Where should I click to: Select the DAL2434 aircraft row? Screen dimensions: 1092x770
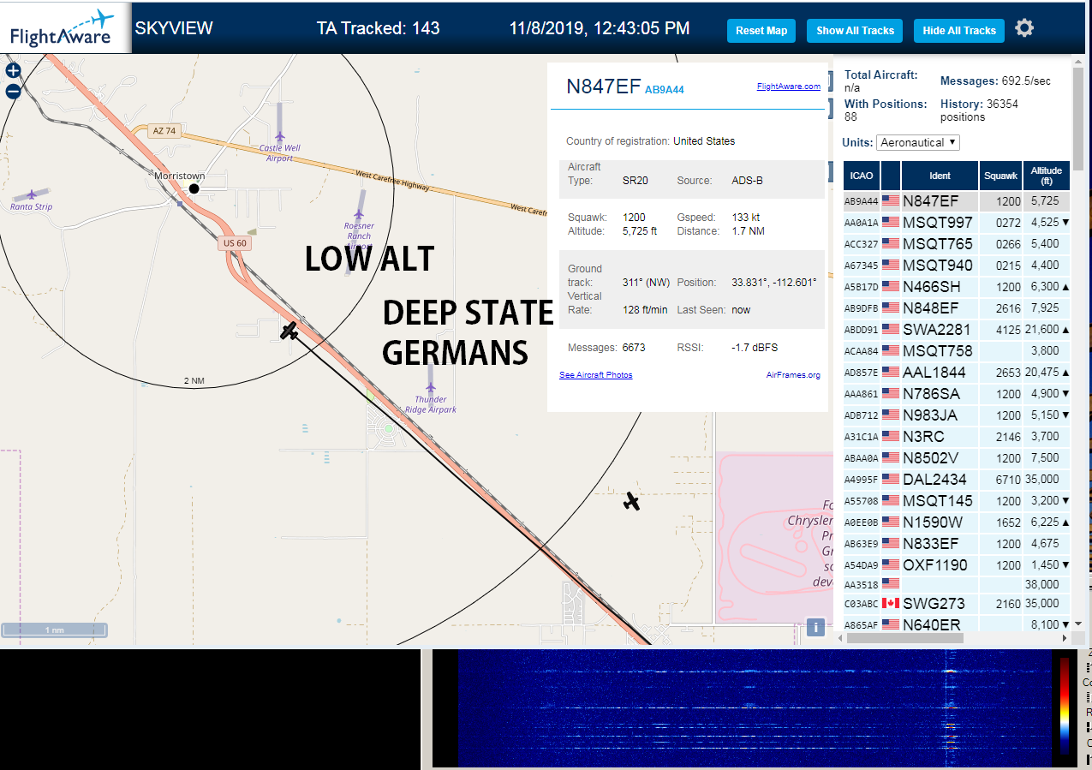coord(957,480)
